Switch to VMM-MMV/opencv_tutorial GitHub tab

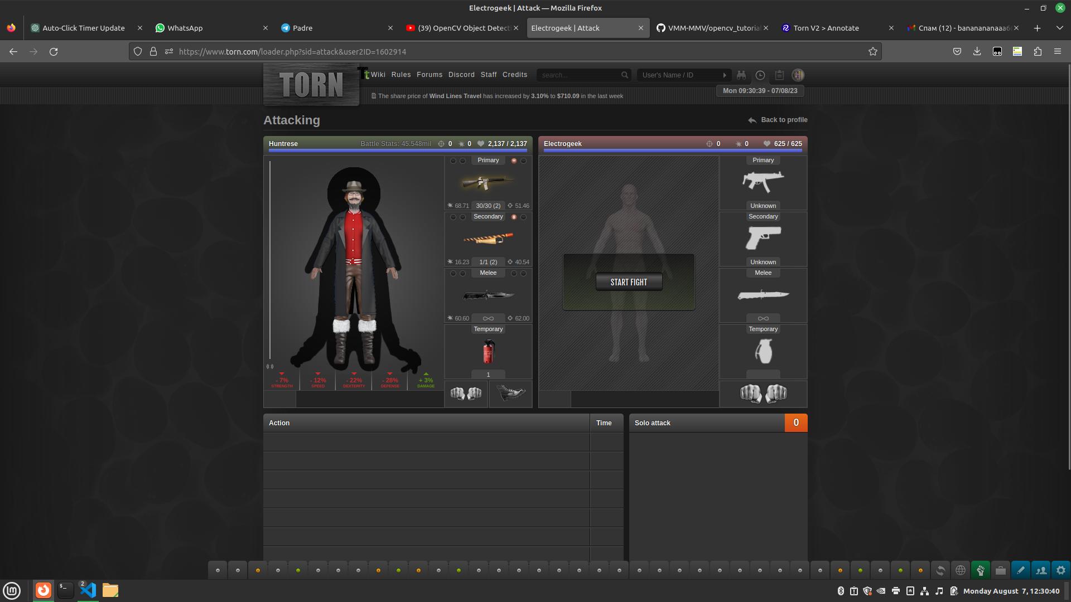[x=713, y=28]
